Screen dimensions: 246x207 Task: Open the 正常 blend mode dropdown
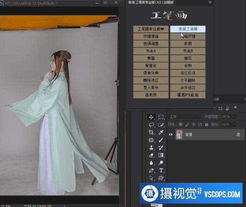point(185,117)
